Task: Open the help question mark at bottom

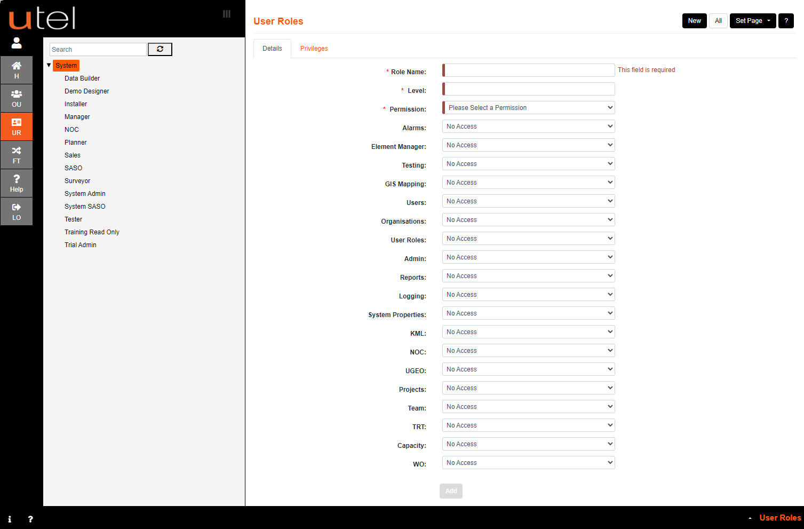Action: click(30, 519)
